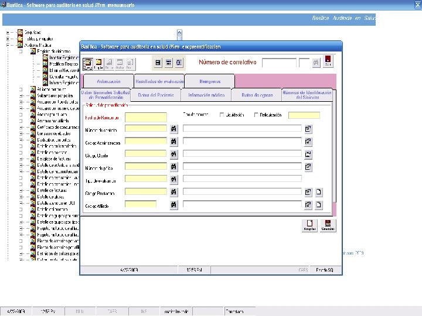Viewport: 422px width, 316px height.
Task: Open the detail icon on the Código Administradora row
Action: 308,142
